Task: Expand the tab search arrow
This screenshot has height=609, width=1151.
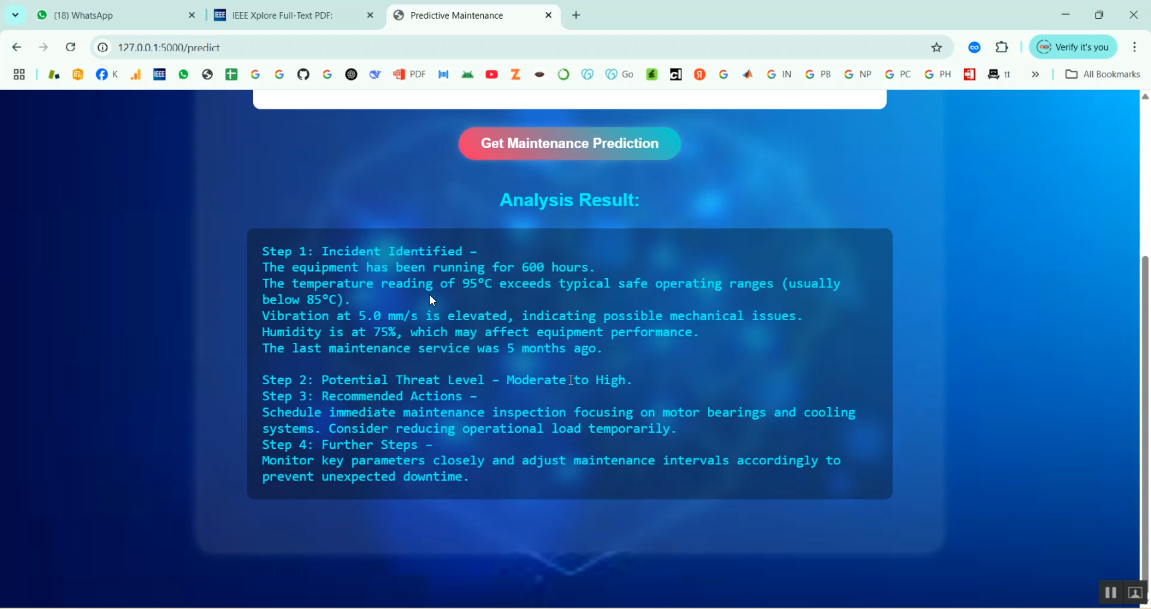Action: click(15, 15)
